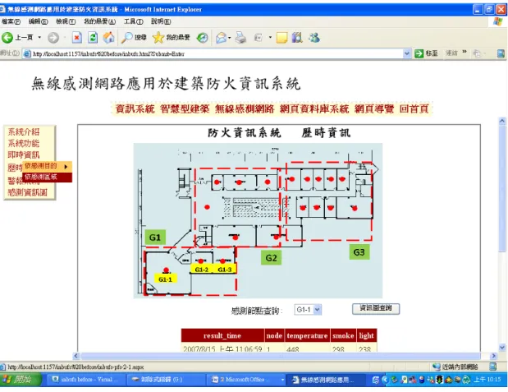508x392 pixels.
Task: Click the horizontal scrollbar left arrow
Action: coord(76,356)
